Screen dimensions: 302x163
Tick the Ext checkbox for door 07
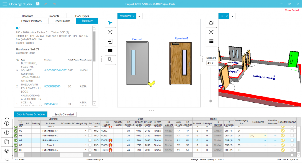tap(90, 141)
